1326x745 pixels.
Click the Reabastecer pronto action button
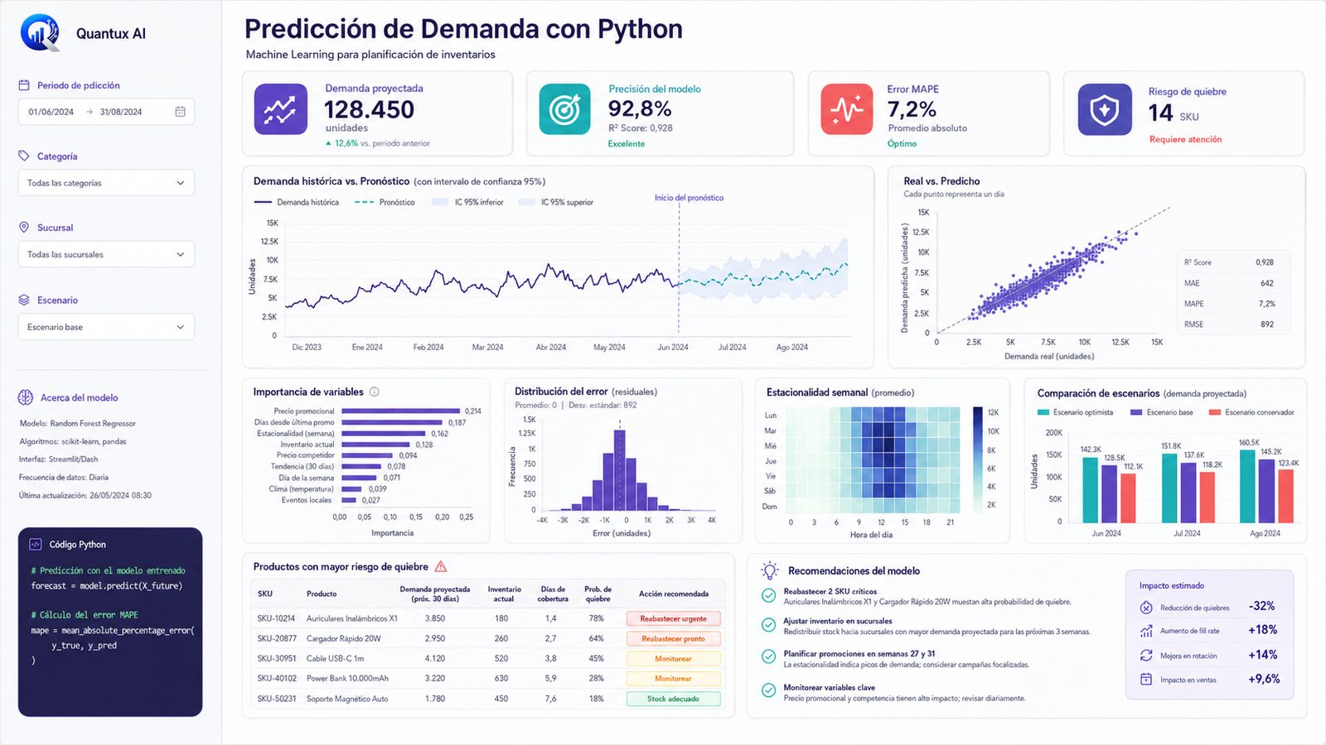point(673,638)
